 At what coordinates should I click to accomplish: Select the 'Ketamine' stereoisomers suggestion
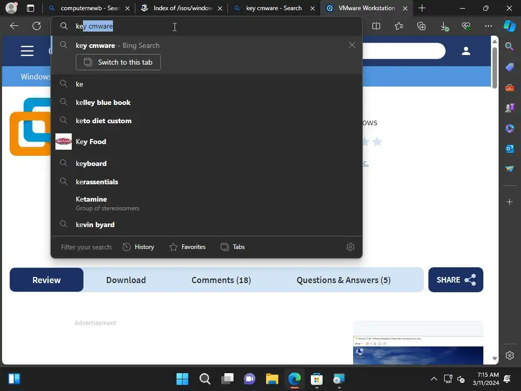207,203
